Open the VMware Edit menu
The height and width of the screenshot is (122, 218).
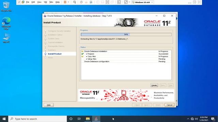pos(33,2)
